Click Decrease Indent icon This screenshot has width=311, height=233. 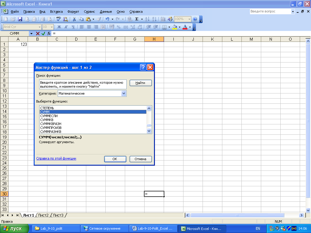click(x=149, y=27)
